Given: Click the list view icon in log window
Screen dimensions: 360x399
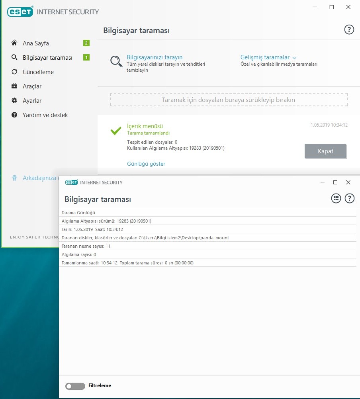Looking at the screenshot, I should click(x=336, y=198).
